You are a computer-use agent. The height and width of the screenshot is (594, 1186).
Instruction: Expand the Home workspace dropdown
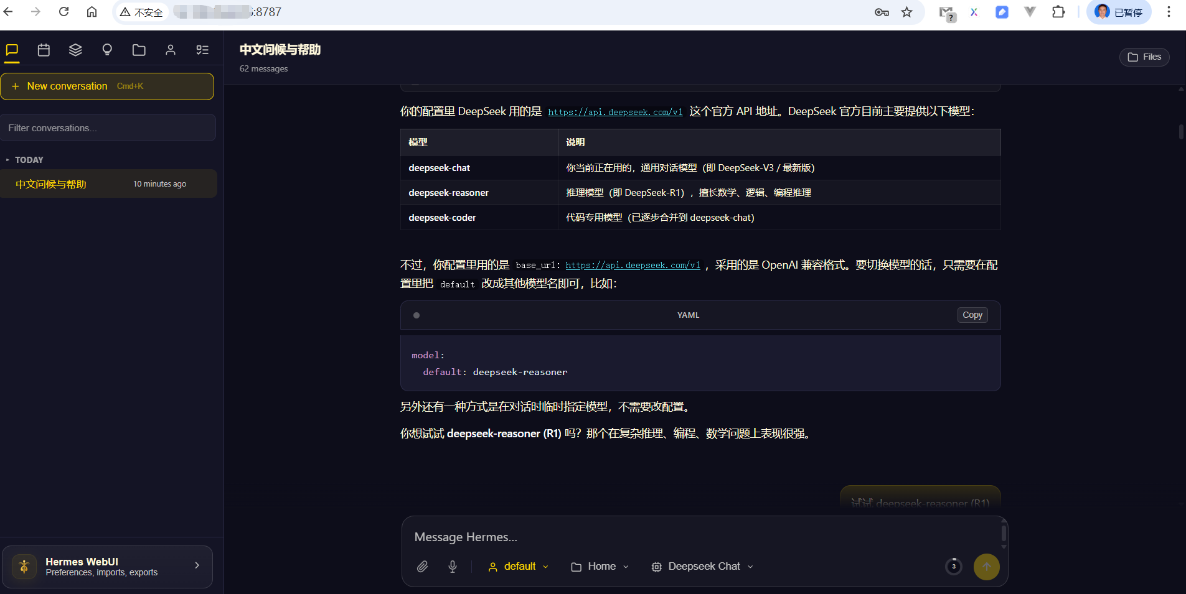[x=600, y=567]
